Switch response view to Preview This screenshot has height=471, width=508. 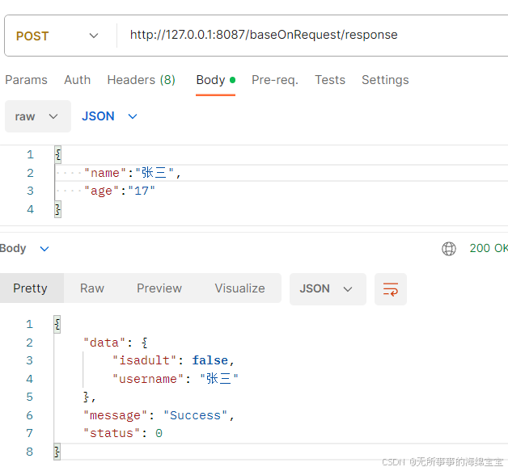[x=159, y=288]
